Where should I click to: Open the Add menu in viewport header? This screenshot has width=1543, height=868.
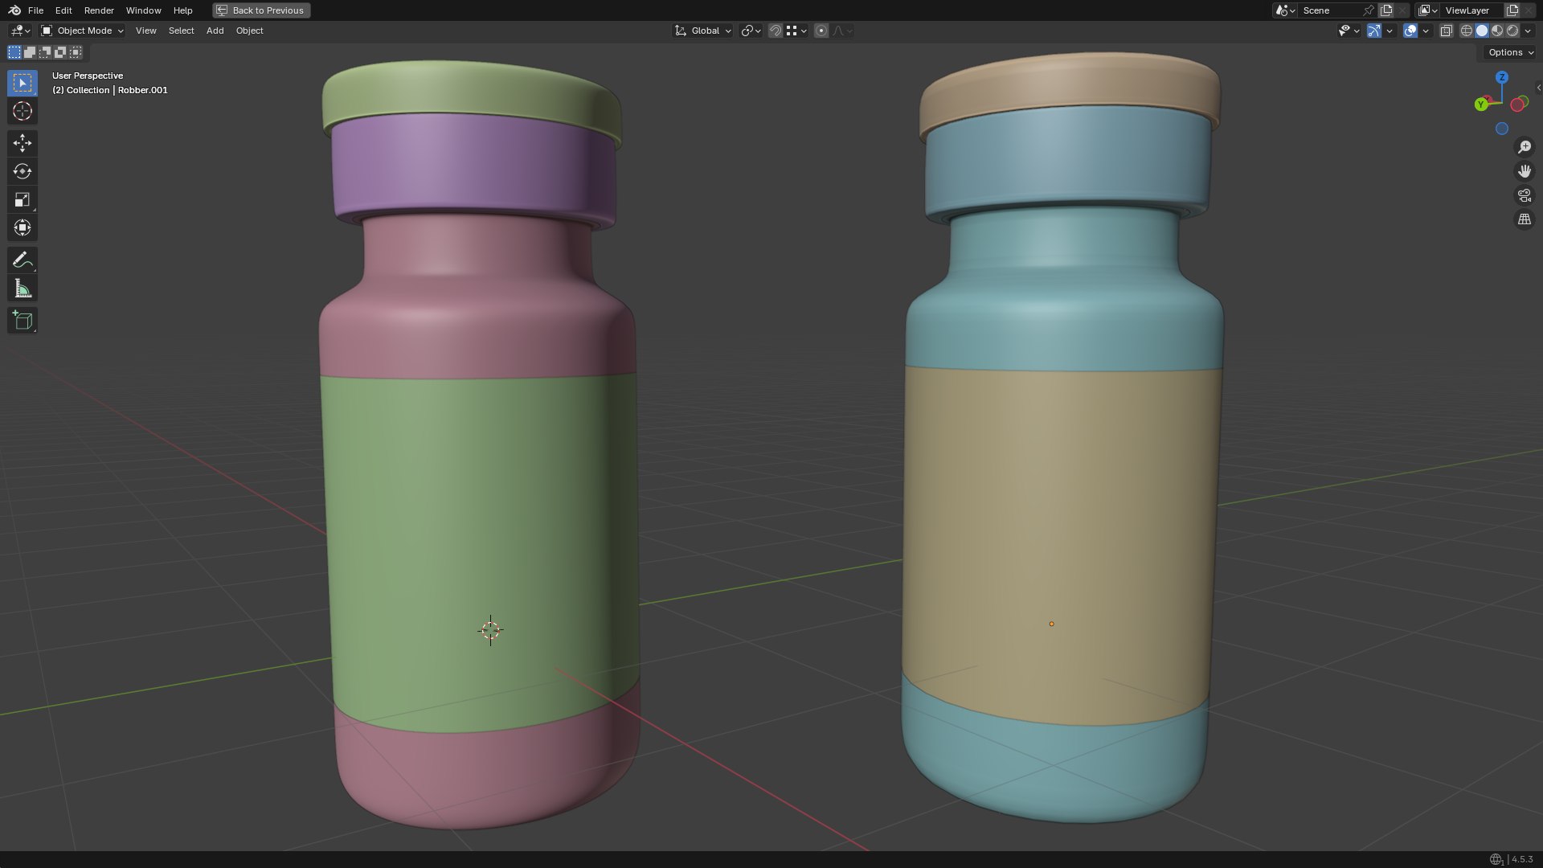[x=215, y=31]
